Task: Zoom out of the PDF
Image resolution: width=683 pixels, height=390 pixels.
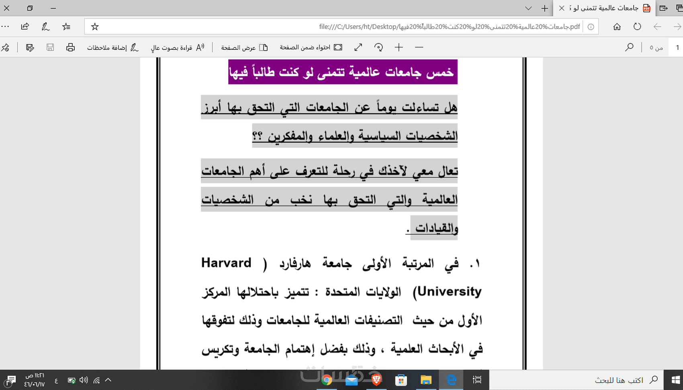Action: click(x=419, y=47)
